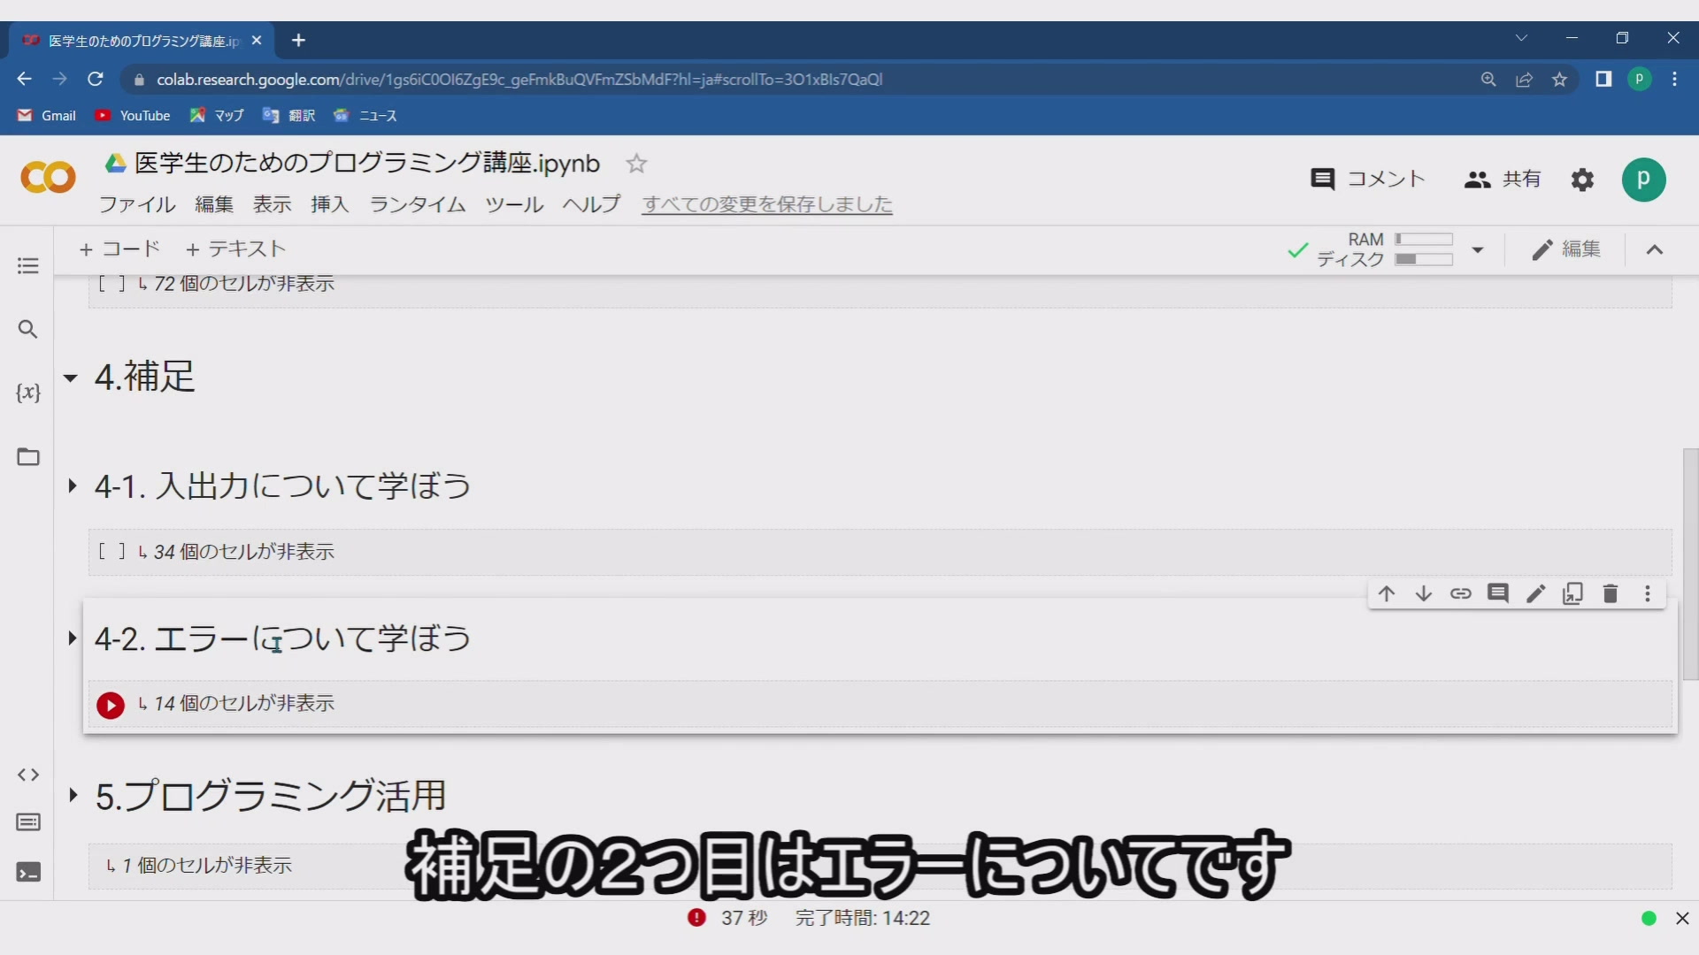Move the cell up with arrow
The width and height of the screenshot is (1699, 955).
pos(1387,594)
